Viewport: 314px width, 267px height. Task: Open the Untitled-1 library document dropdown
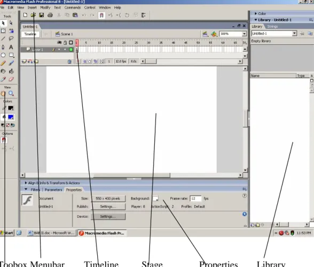tap(294, 34)
